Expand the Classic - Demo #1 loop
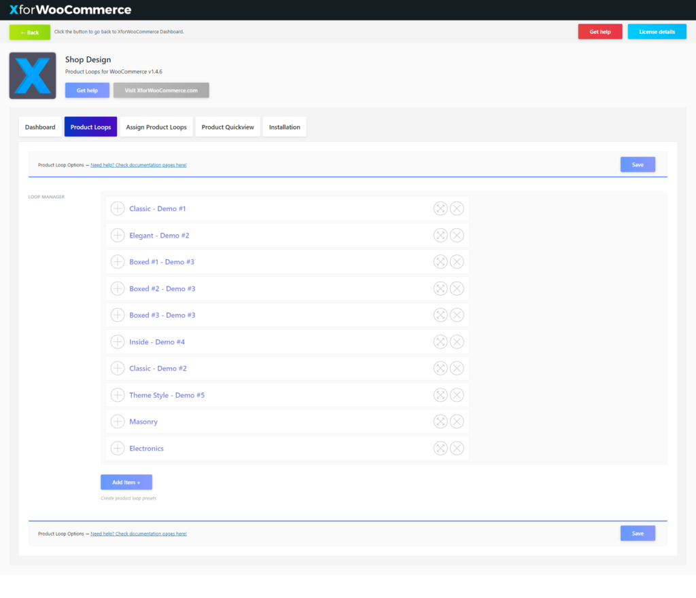Image resolution: width=696 pixels, height=598 pixels. click(118, 208)
